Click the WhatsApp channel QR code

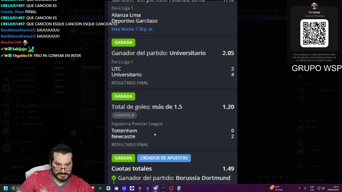tap(314, 33)
